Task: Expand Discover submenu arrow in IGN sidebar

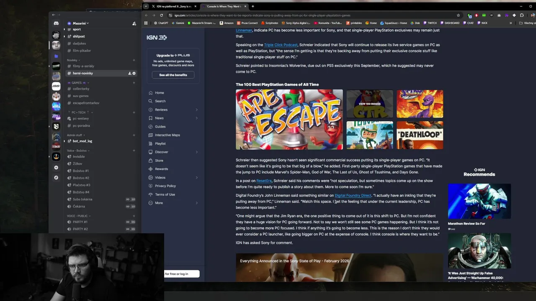Action: [x=197, y=152]
